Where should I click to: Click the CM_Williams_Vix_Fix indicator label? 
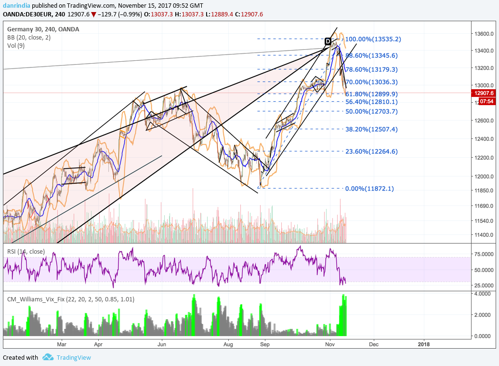[71, 299]
